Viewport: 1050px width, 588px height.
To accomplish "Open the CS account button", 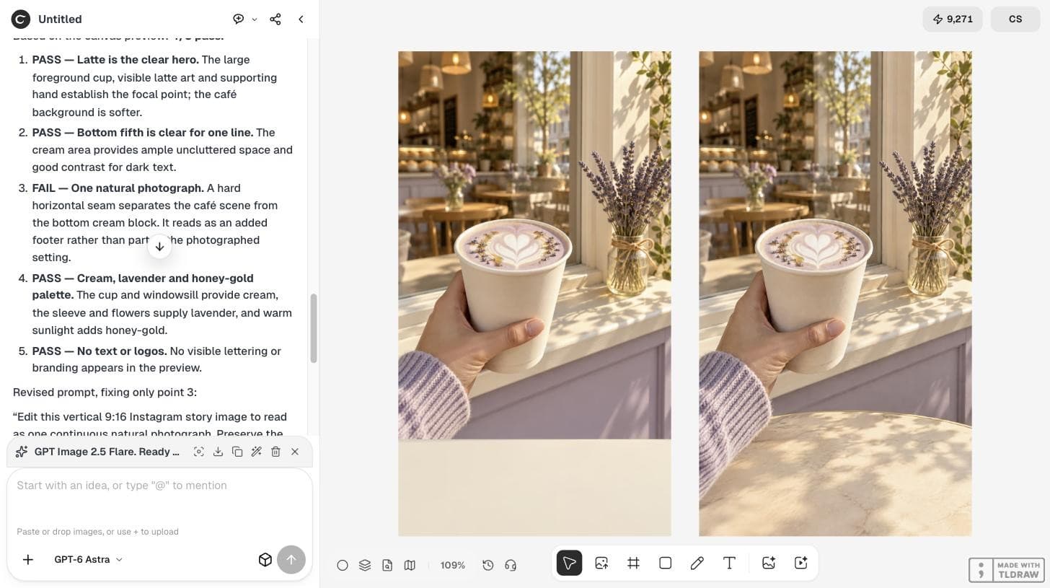I will click(1015, 19).
